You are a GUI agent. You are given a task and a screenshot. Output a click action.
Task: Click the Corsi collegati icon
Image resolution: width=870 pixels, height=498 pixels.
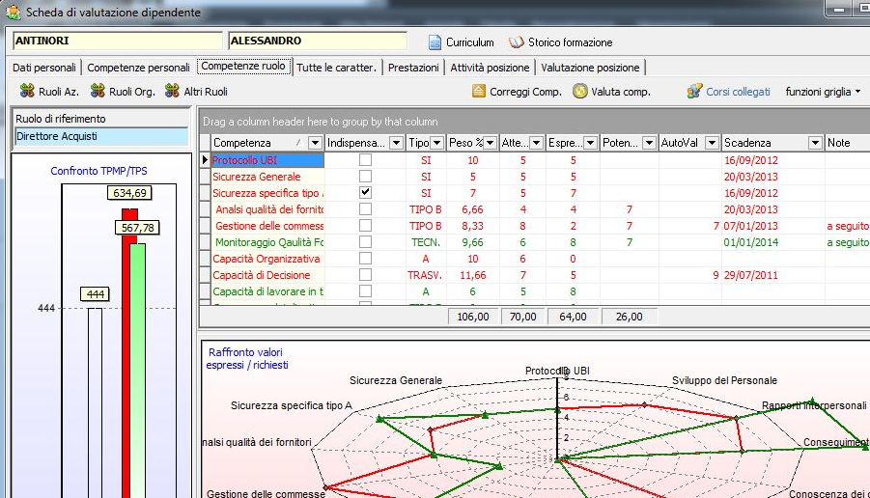(x=694, y=91)
